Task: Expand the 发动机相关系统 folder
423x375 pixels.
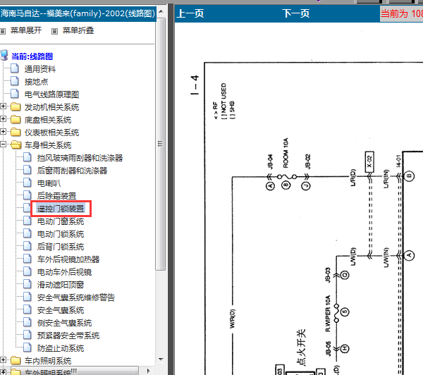Action: click(x=3, y=106)
